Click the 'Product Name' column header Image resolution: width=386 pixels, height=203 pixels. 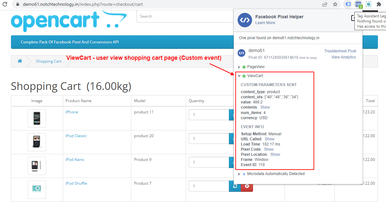coord(79,101)
